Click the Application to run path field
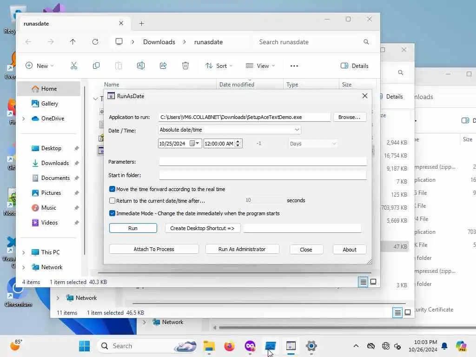Image resolution: width=476 pixels, height=357 pixels. pos(245,117)
